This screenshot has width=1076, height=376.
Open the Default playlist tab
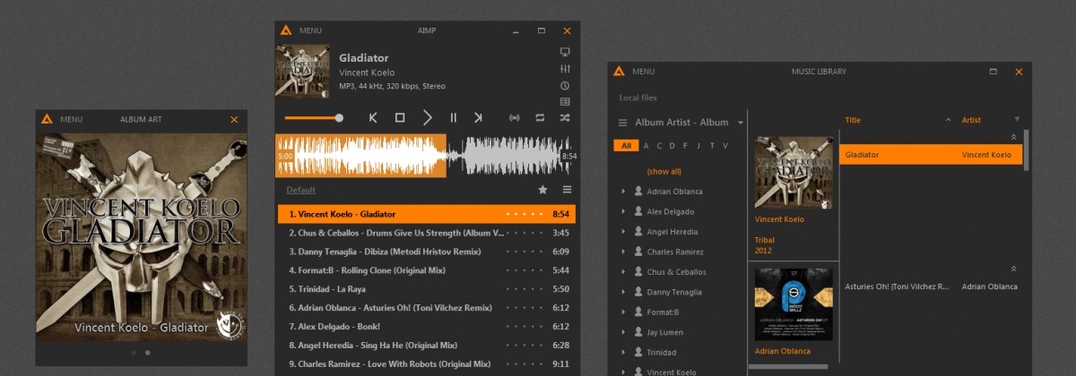[x=300, y=190]
